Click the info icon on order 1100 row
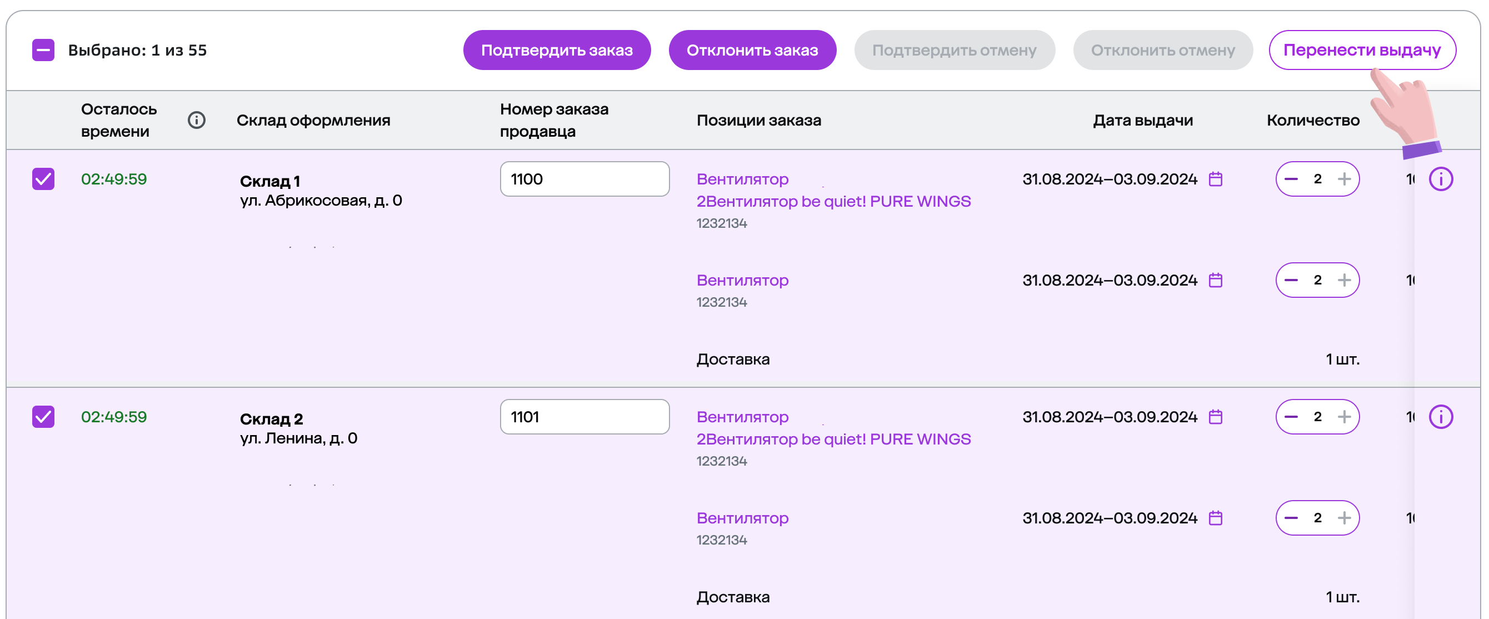Viewport: 1489px width, 619px height. pyautogui.click(x=1441, y=179)
